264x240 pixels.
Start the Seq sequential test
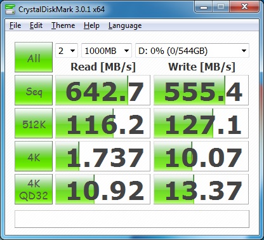34,90
